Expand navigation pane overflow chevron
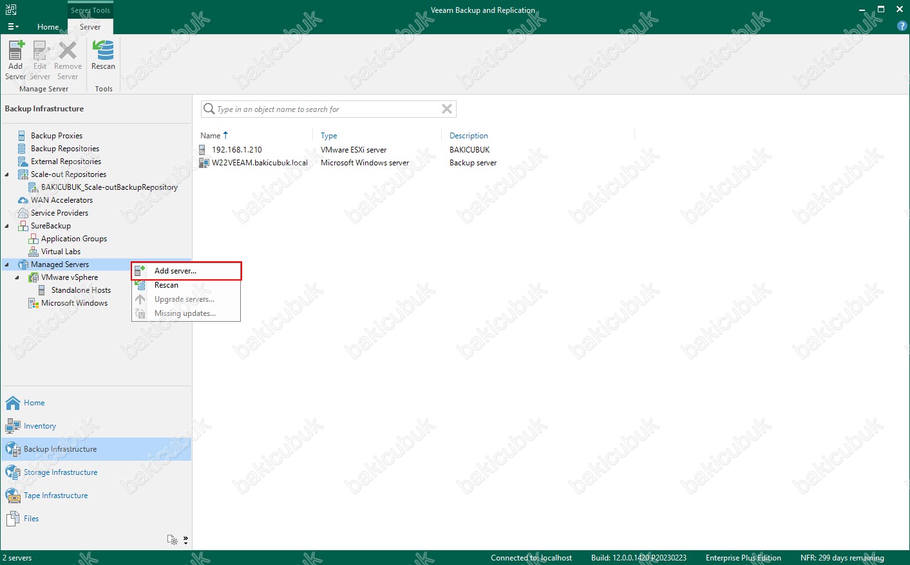The image size is (910, 565). pos(185,540)
